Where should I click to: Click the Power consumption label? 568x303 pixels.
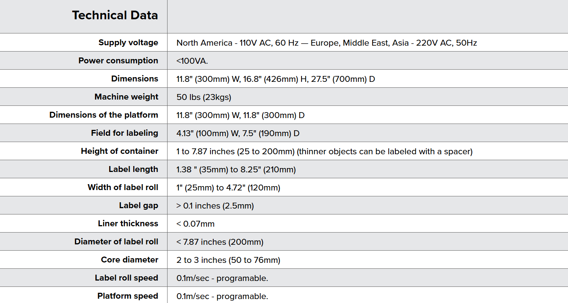point(118,61)
